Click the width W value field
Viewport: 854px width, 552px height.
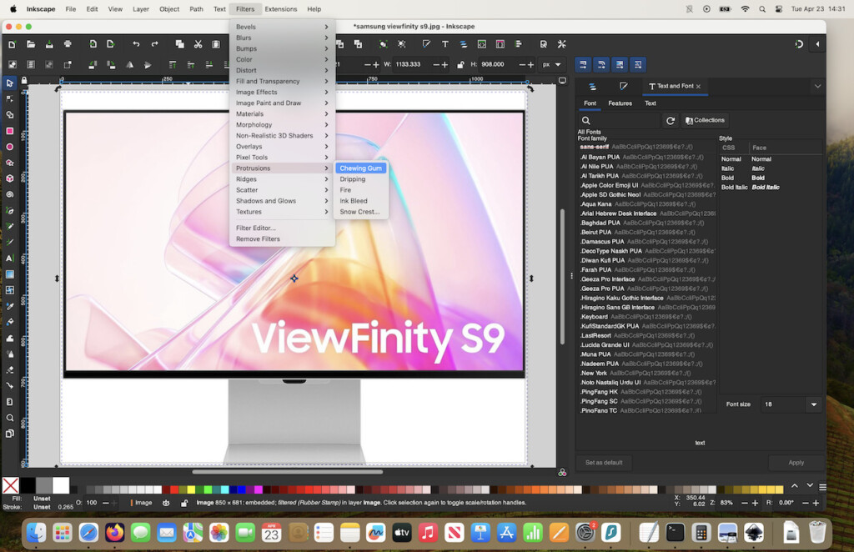[x=411, y=64]
